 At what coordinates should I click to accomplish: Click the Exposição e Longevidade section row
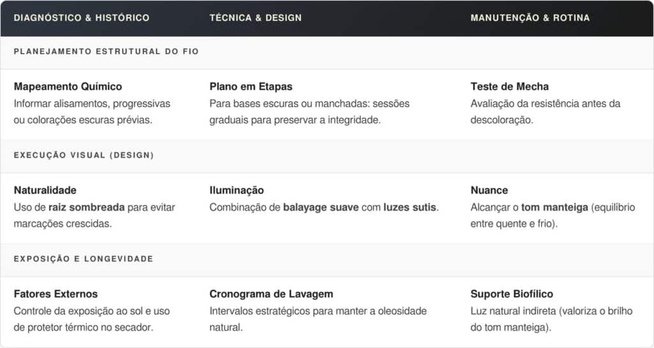(84, 259)
